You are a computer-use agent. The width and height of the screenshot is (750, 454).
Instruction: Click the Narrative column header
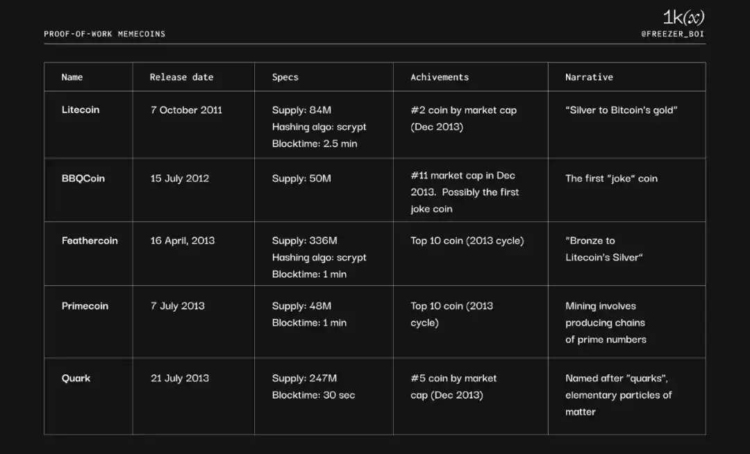coord(589,77)
